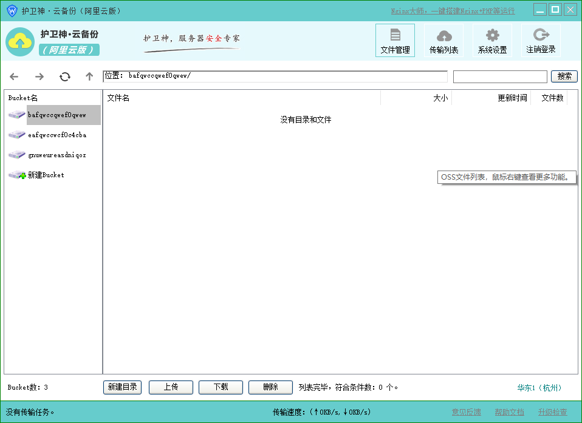Click the Bucket数: 3 status text
This screenshot has width=582, height=423.
(28, 387)
